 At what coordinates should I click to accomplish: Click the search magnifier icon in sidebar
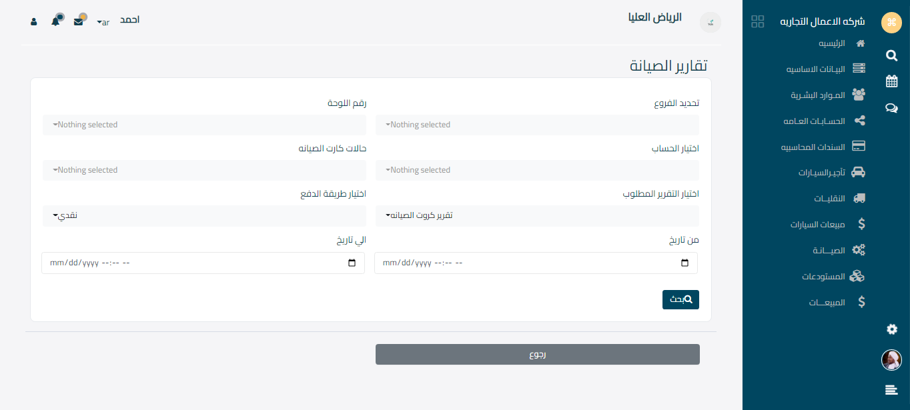pyautogui.click(x=891, y=55)
